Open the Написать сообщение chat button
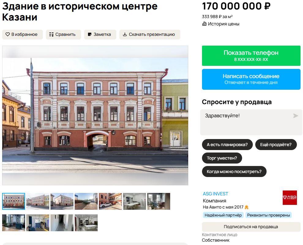303x245 pixels. pyautogui.click(x=251, y=79)
